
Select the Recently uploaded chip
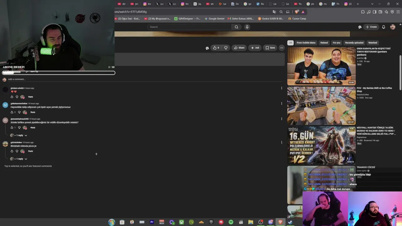point(354,43)
